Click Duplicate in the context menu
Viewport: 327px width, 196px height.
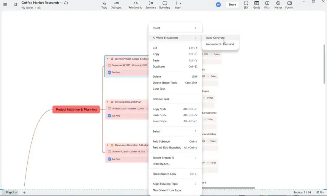click(159, 67)
